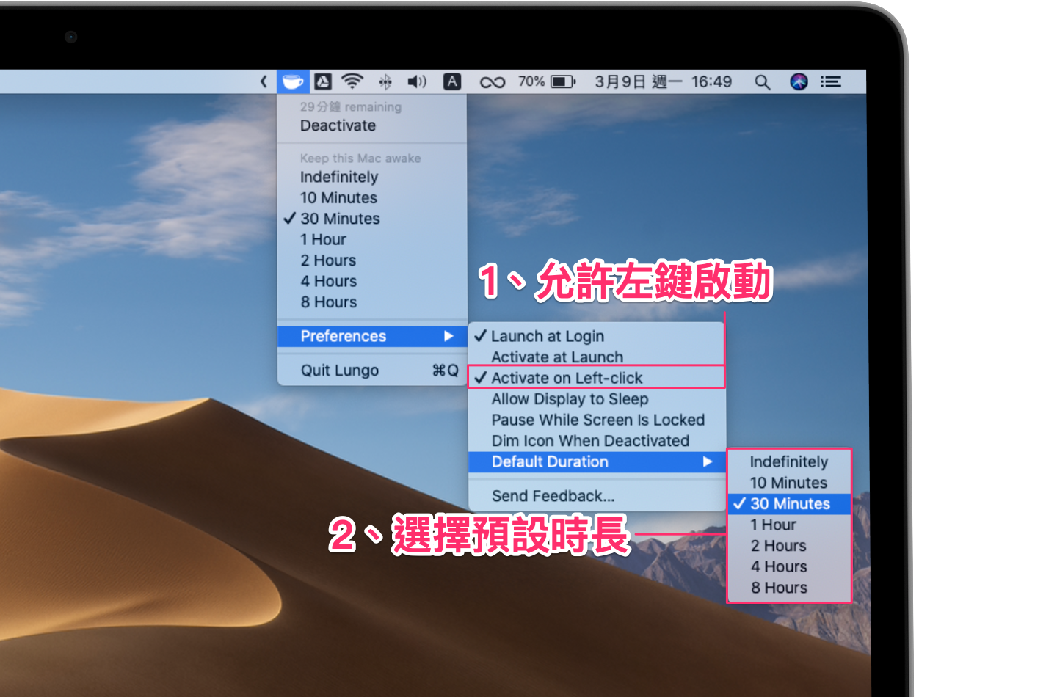
Task: Pick highlighted 30 Minutes default duration
Action: coord(789,504)
